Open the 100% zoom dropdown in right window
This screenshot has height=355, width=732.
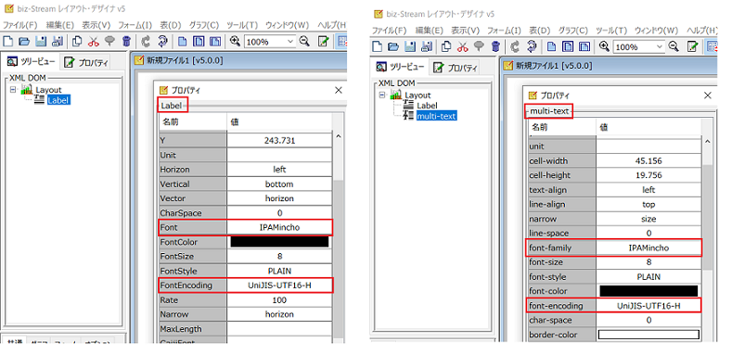point(660,46)
